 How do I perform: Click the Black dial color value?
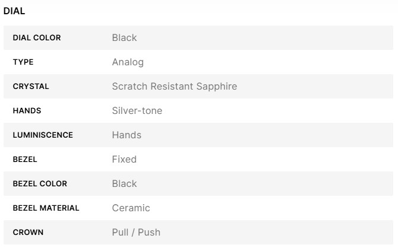[x=124, y=38]
